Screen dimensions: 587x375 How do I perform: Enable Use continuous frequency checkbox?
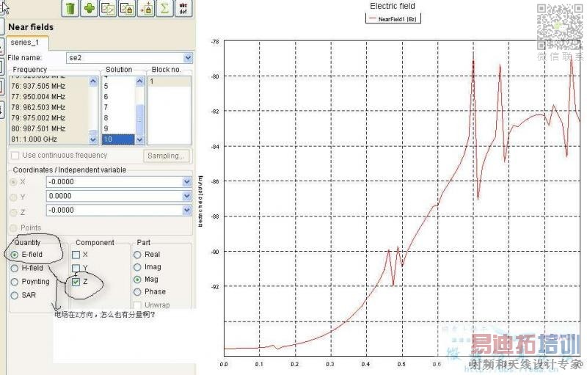(15, 156)
